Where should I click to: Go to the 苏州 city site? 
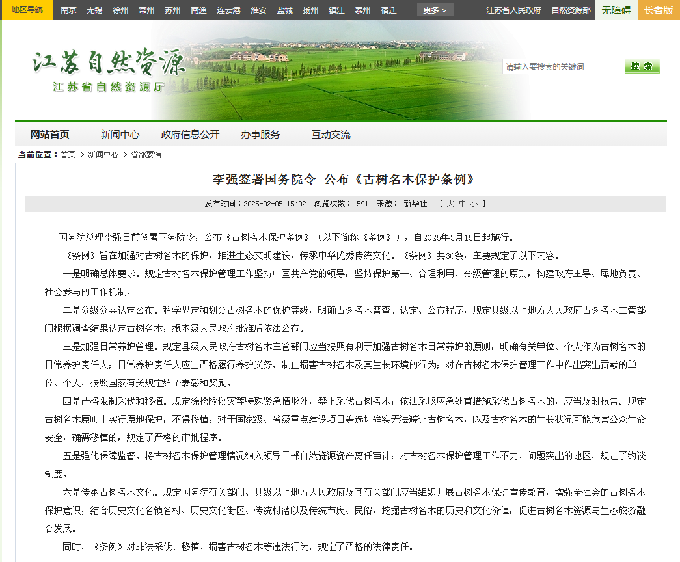[x=172, y=10]
